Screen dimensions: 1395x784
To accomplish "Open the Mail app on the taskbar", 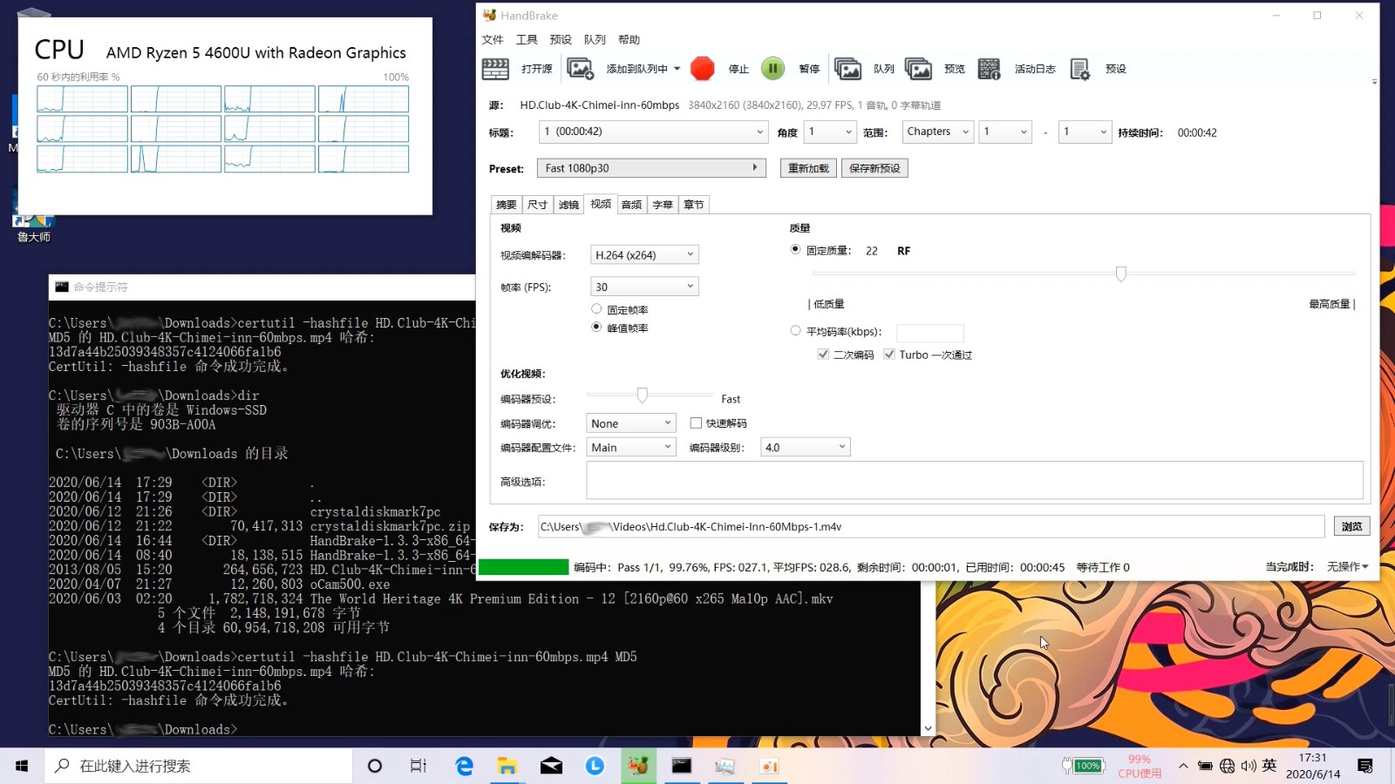I will (551, 766).
